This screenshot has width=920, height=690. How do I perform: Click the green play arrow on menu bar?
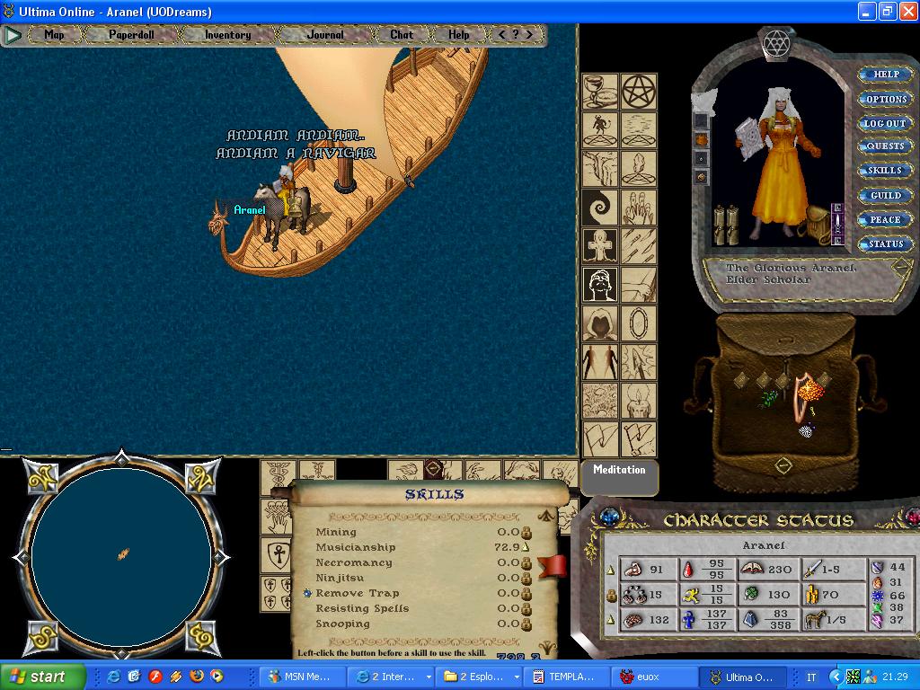pos(13,35)
